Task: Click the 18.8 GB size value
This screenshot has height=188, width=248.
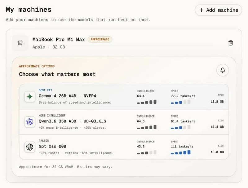Action: pyautogui.click(x=217, y=101)
